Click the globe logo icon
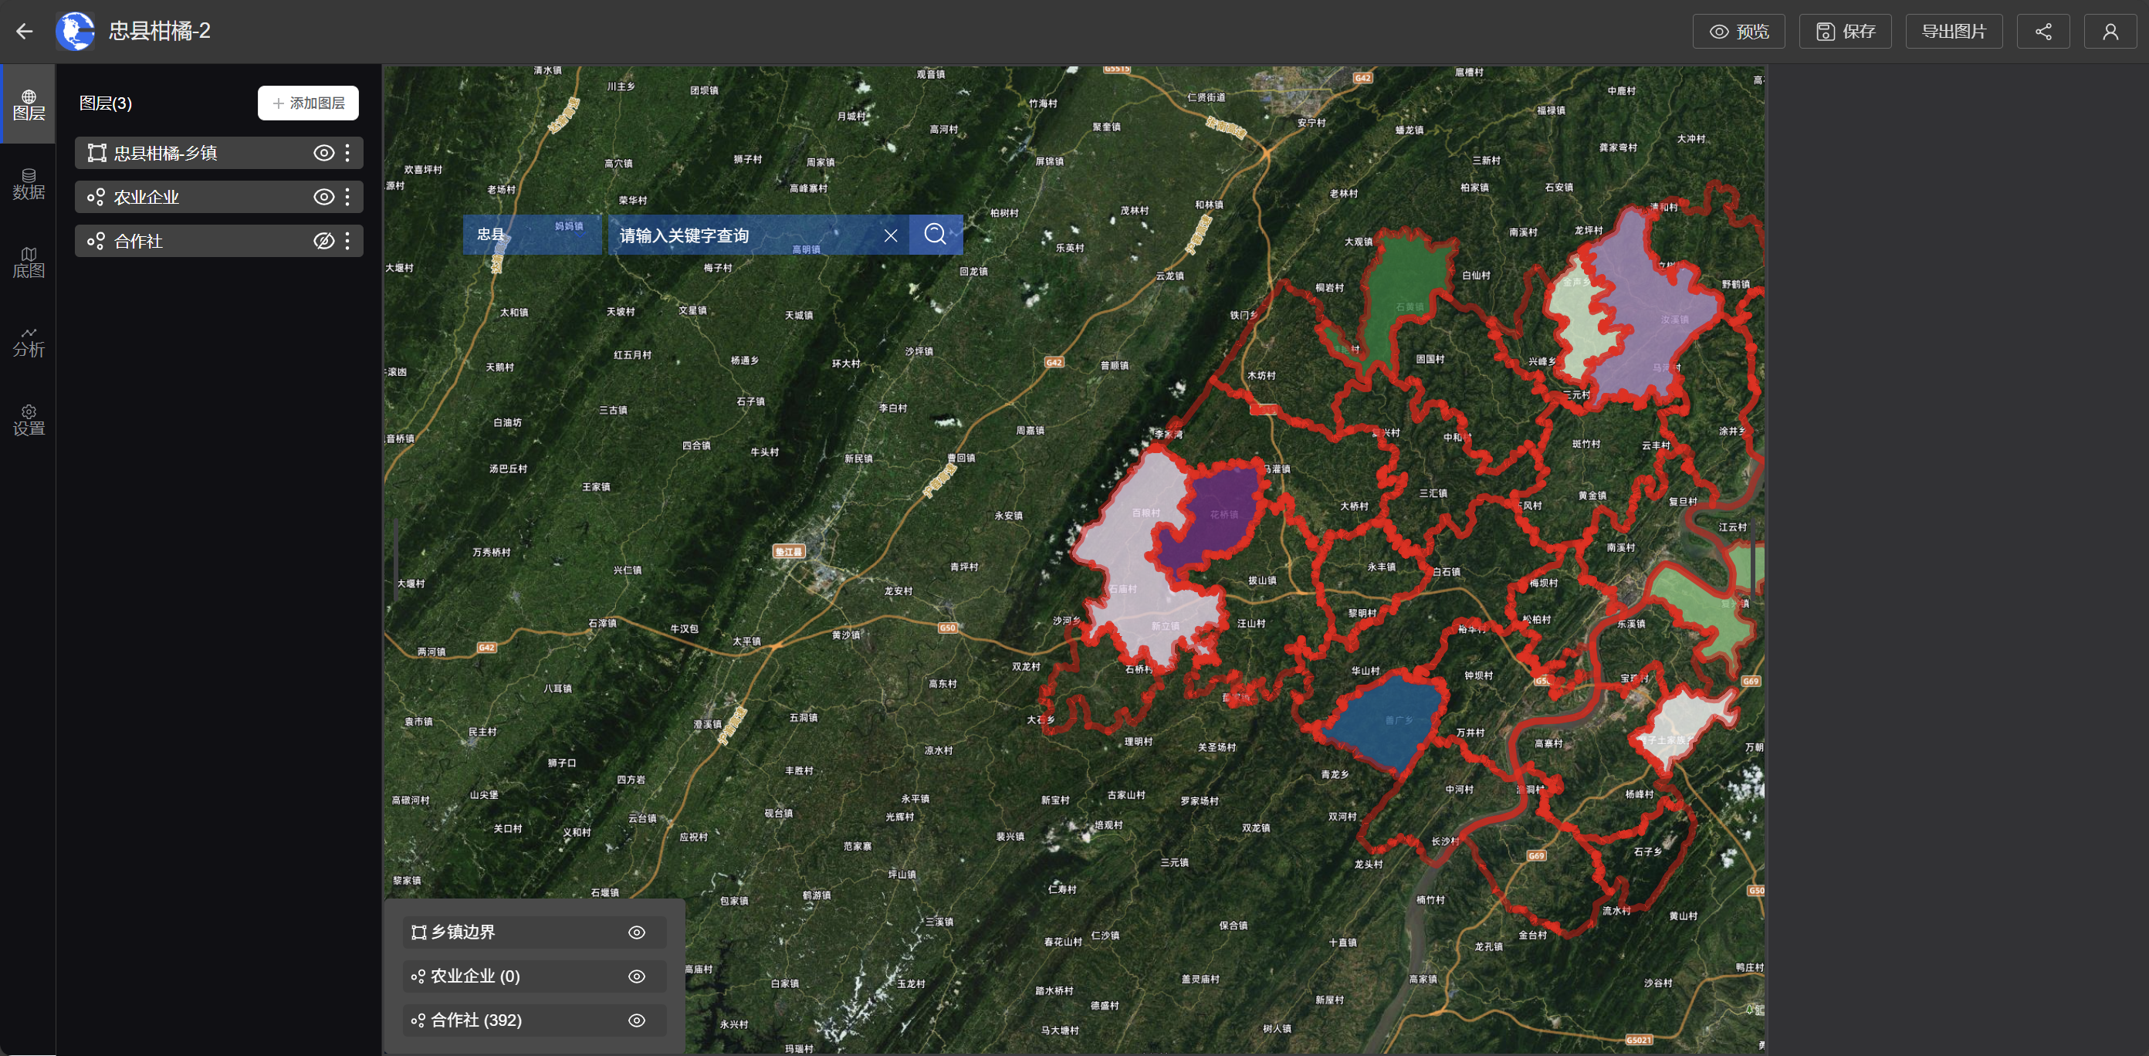Screen dimensions: 2149x1056 coord(75,32)
